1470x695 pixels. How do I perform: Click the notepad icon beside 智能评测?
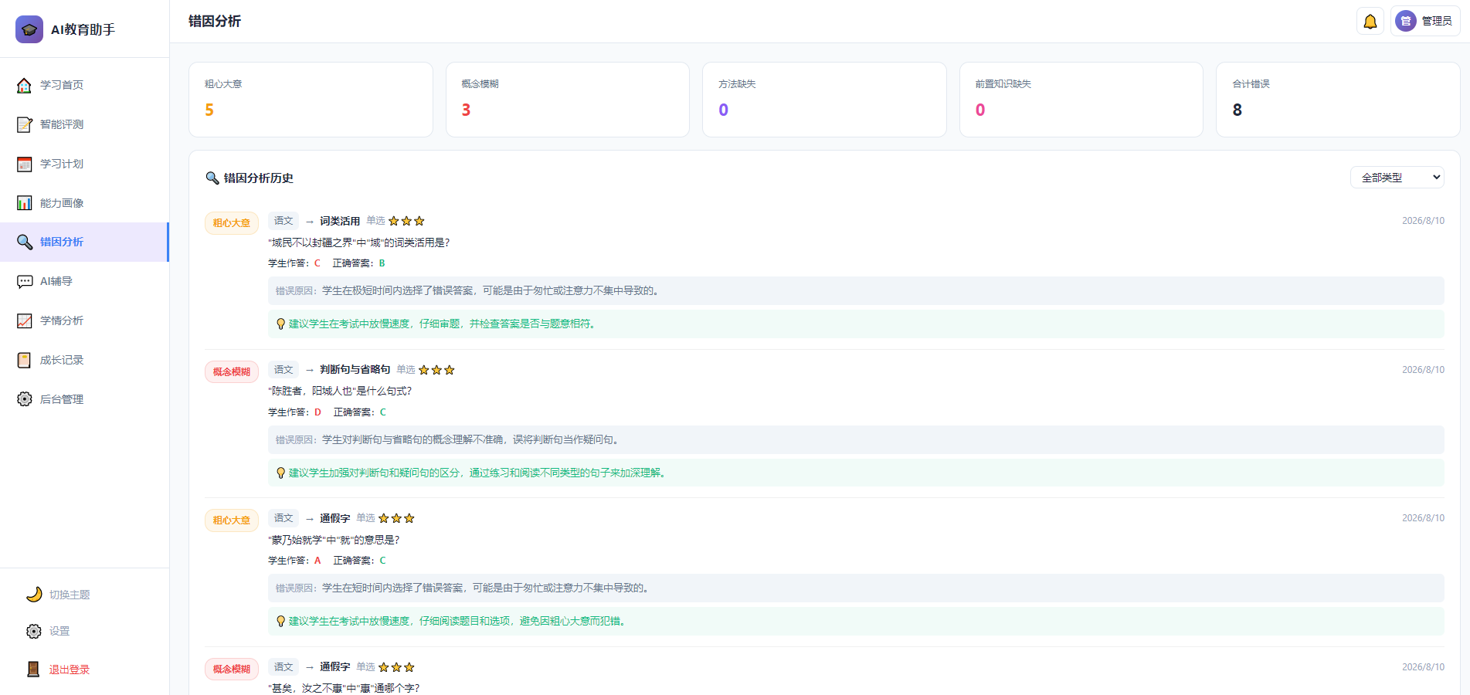[25, 124]
